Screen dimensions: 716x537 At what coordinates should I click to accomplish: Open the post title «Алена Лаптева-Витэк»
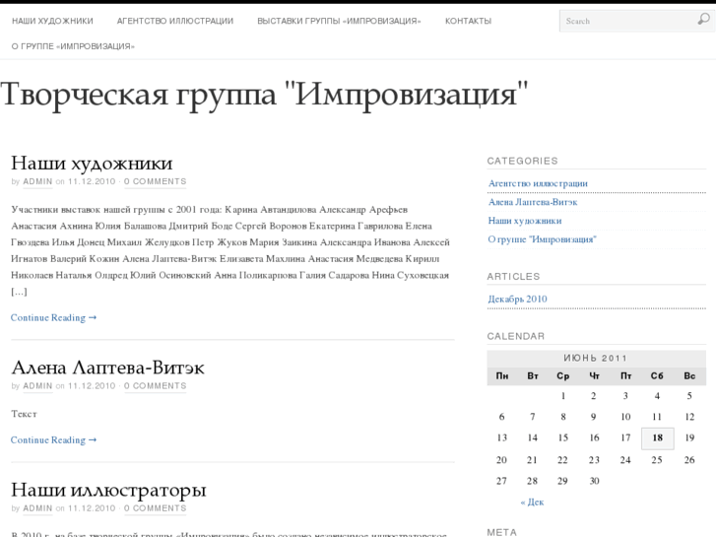(x=107, y=368)
